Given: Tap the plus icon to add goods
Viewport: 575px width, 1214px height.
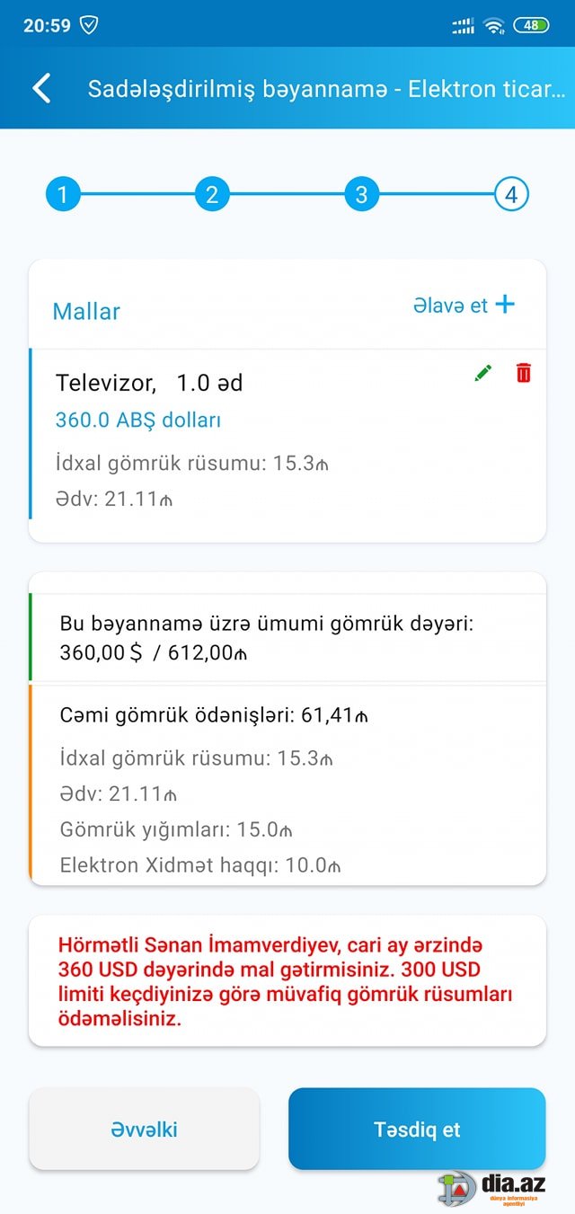Looking at the screenshot, I should (x=505, y=305).
